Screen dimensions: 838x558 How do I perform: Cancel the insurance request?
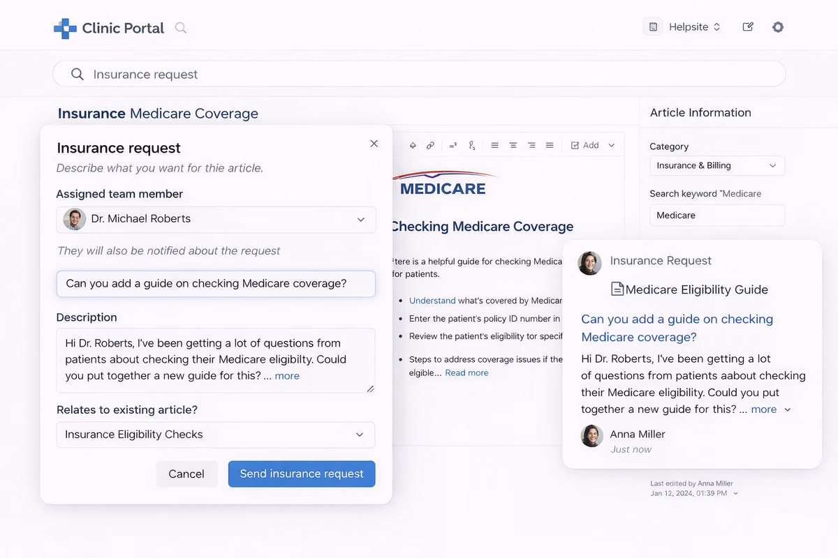click(186, 474)
